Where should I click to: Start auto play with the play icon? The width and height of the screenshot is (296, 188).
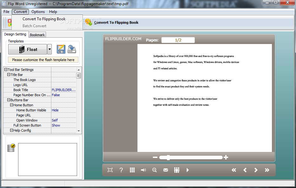[x=187, y=170]
